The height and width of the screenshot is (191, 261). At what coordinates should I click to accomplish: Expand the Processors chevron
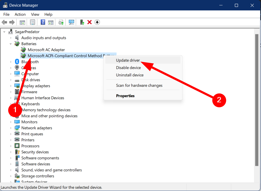coord(11,146)
